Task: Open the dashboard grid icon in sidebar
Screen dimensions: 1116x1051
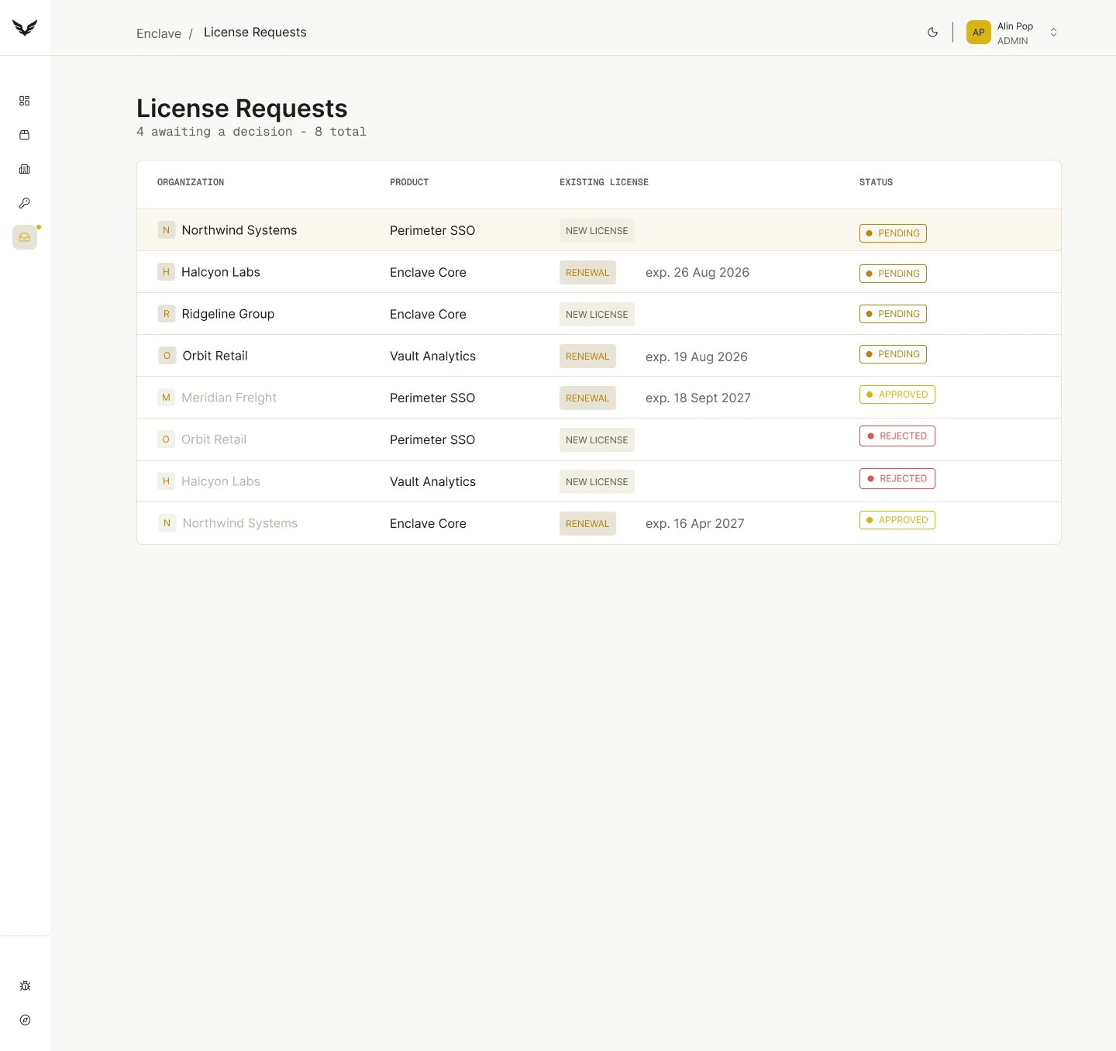Action: click(25, 101)
